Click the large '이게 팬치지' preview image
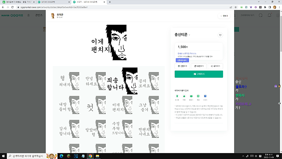 [109, 42]
